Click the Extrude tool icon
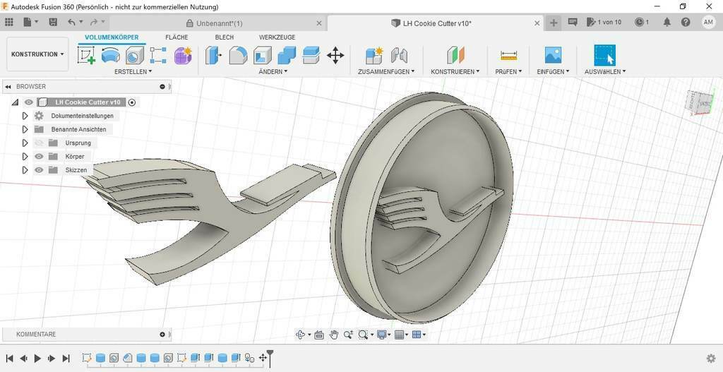 (x=110, y=55)
